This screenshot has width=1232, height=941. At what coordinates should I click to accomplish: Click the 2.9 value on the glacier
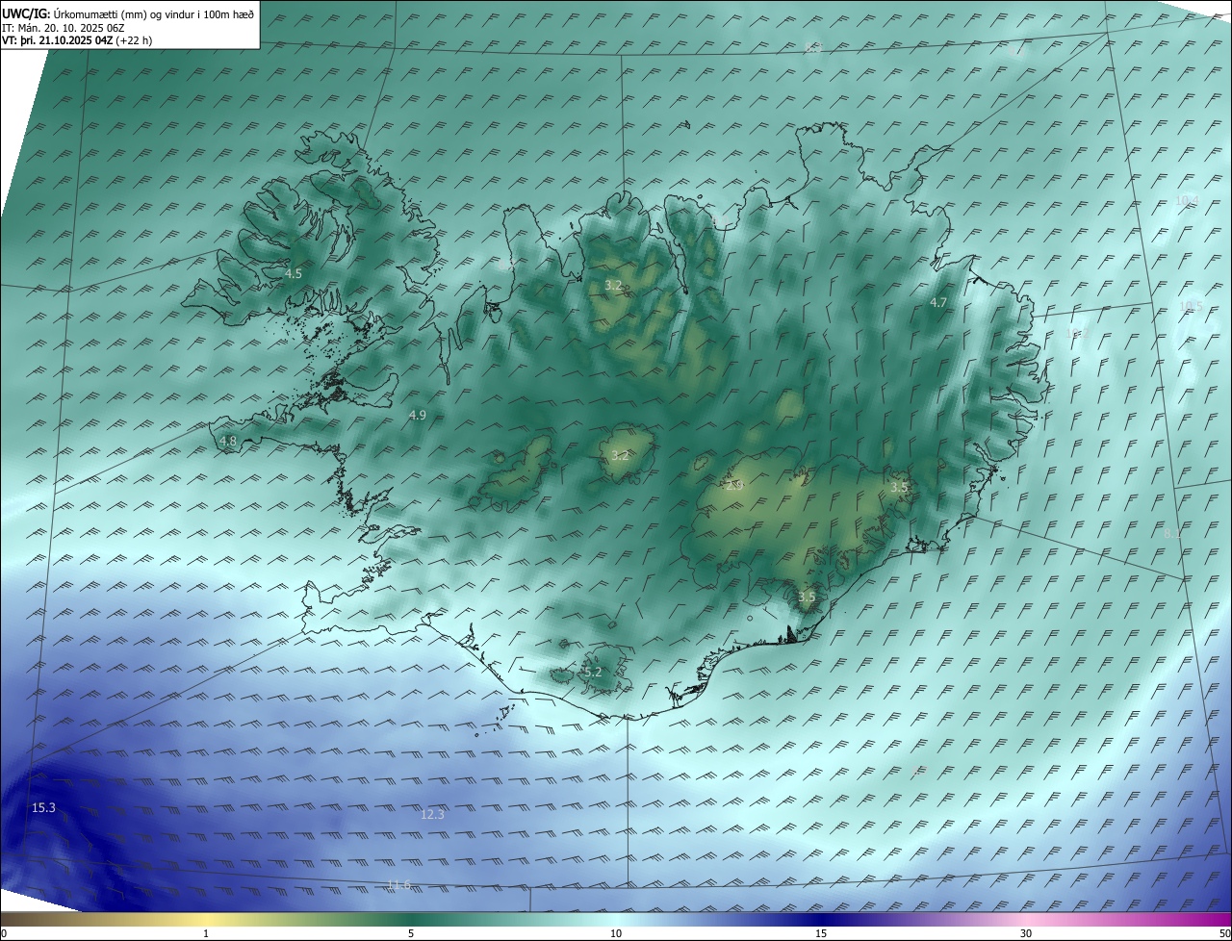(734, 486)
